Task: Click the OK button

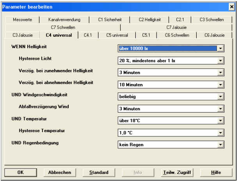Action: click(21, 172)
